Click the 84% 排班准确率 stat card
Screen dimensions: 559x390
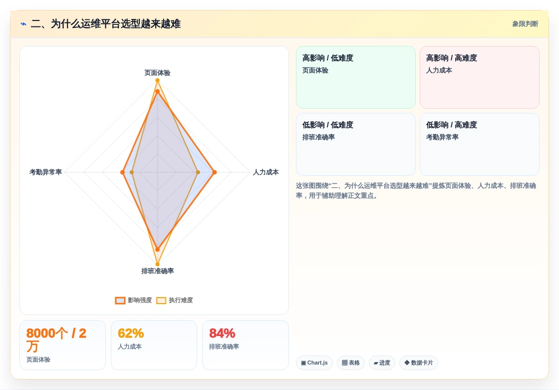[x=245, y=345]
